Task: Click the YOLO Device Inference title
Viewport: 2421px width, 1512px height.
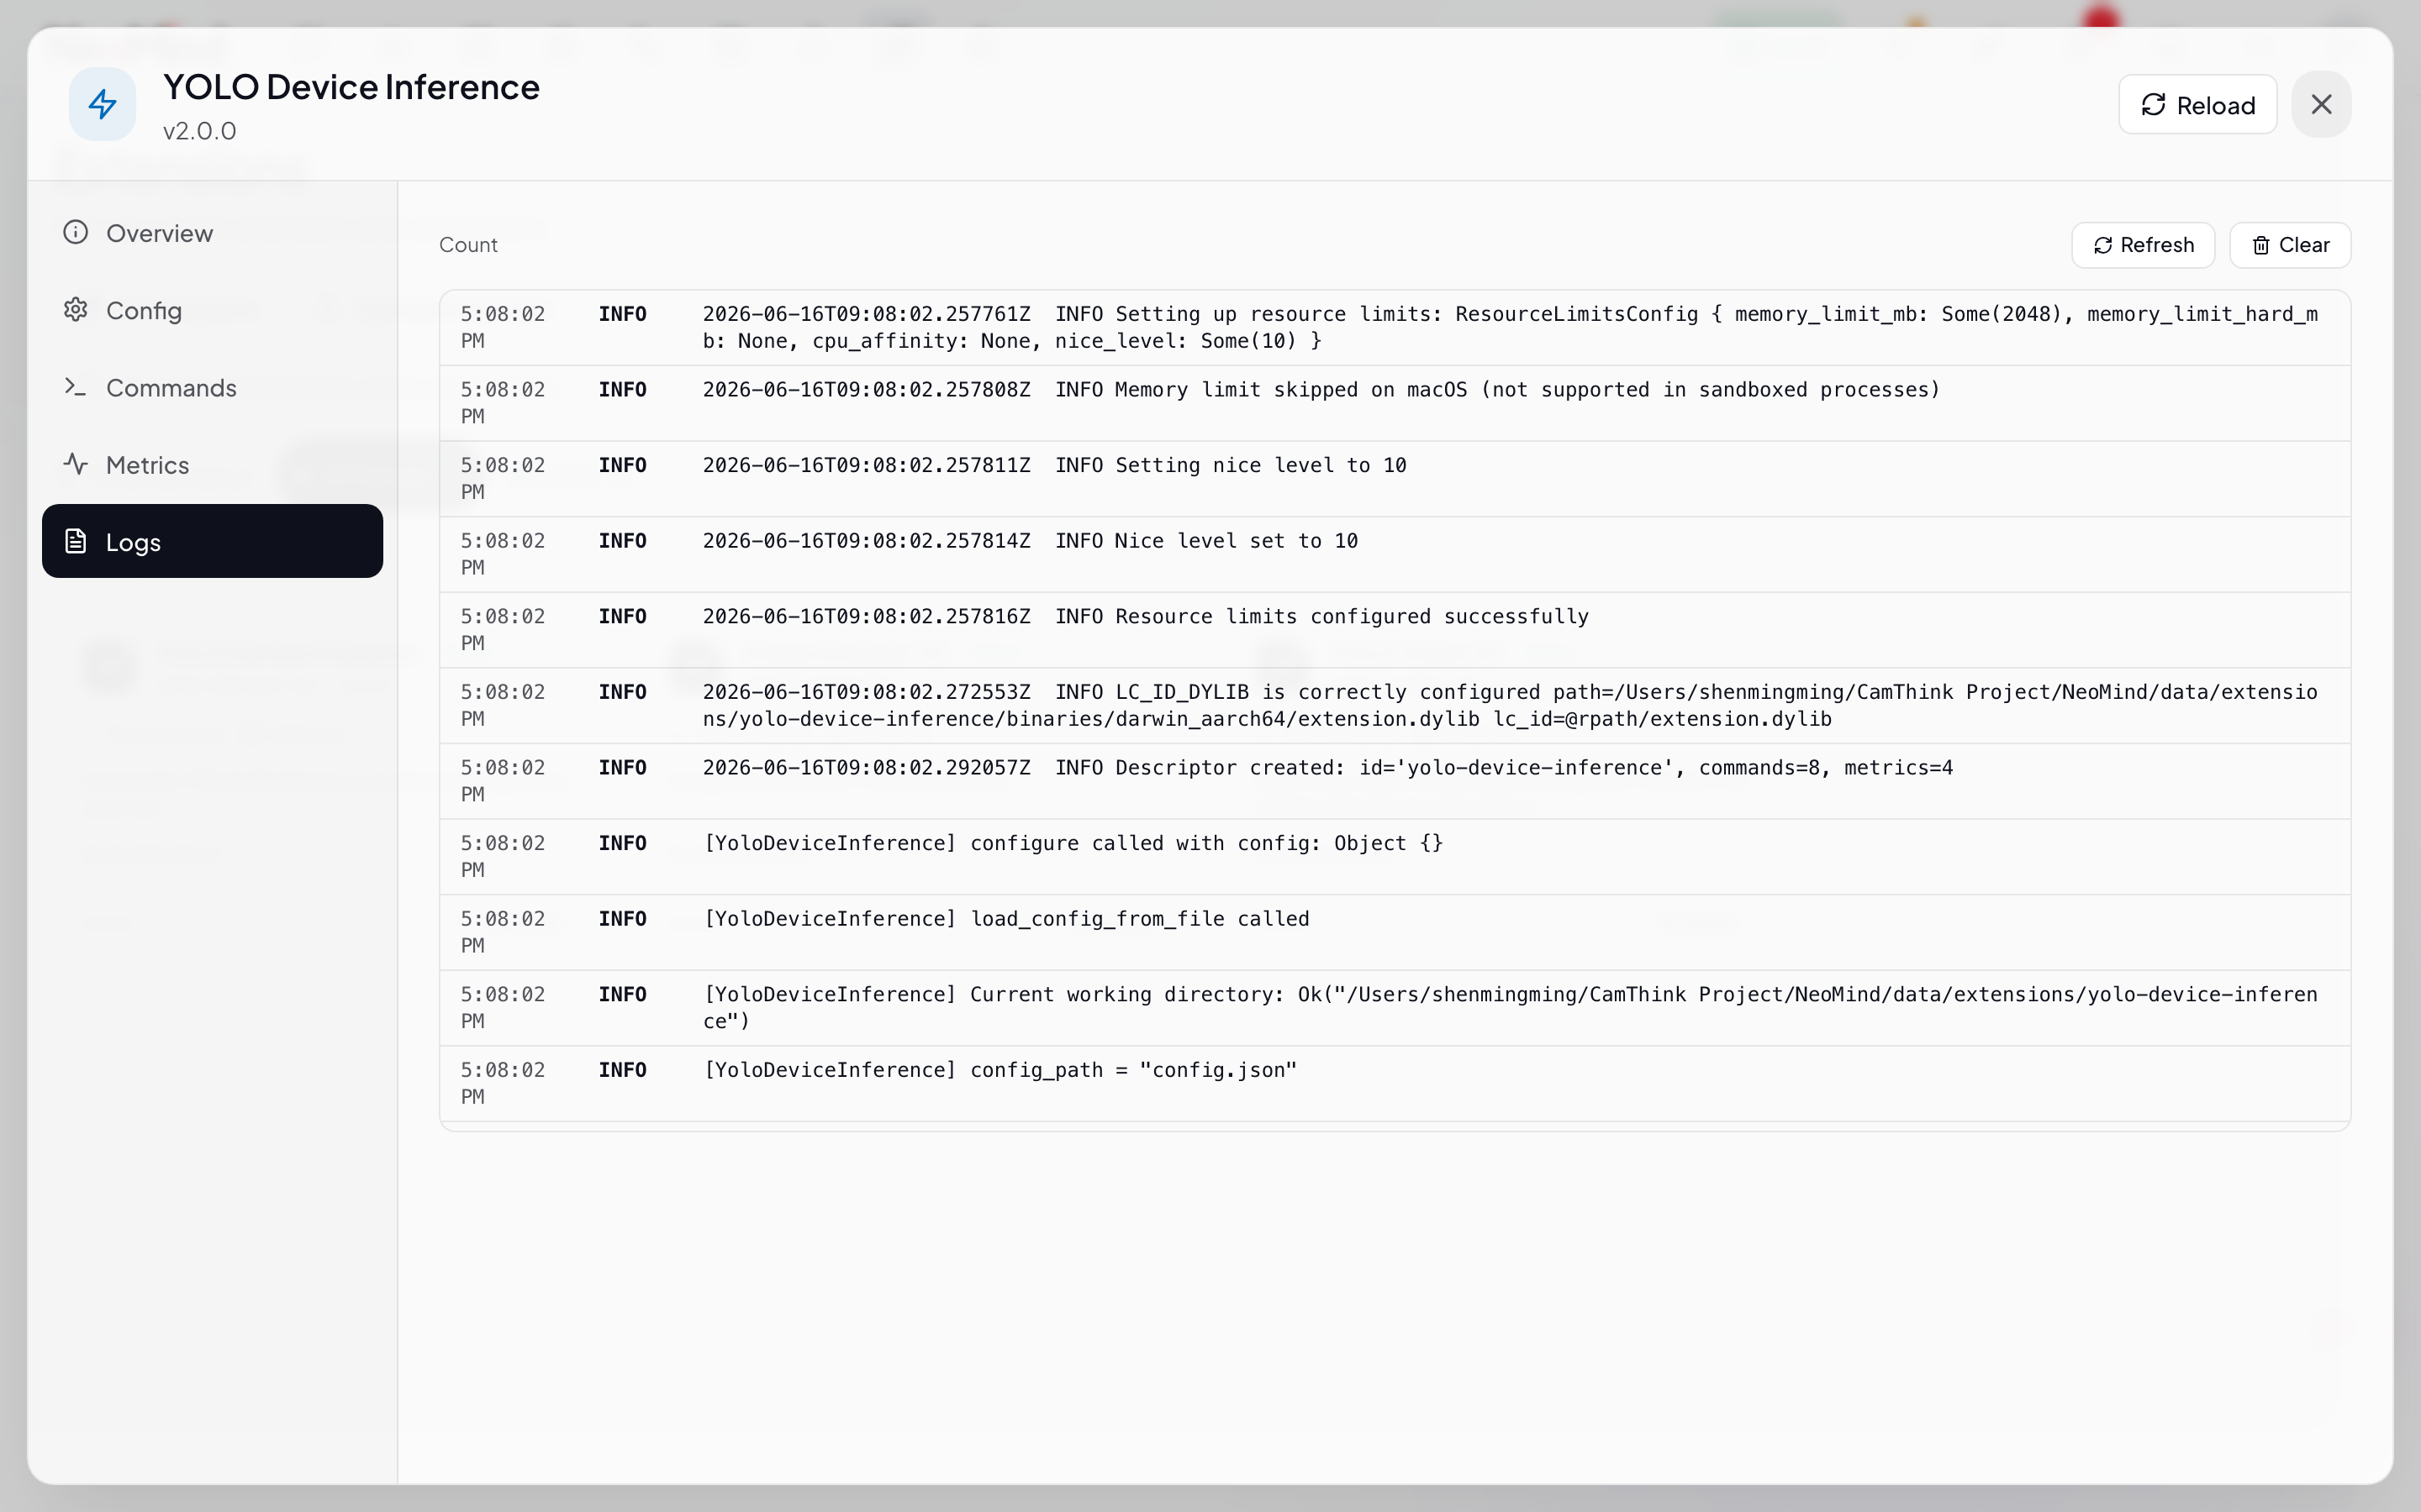Action: tap(351, 87)
